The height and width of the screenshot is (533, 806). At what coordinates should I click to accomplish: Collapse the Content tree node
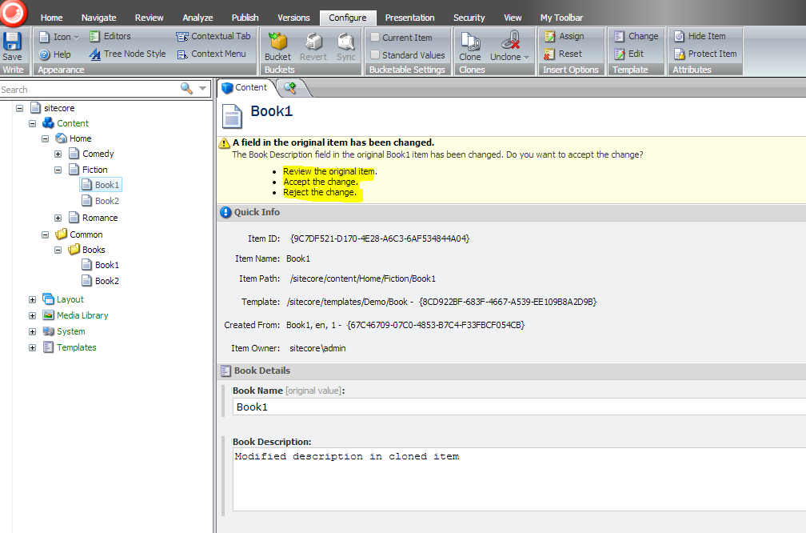click(x=32, y=123)
